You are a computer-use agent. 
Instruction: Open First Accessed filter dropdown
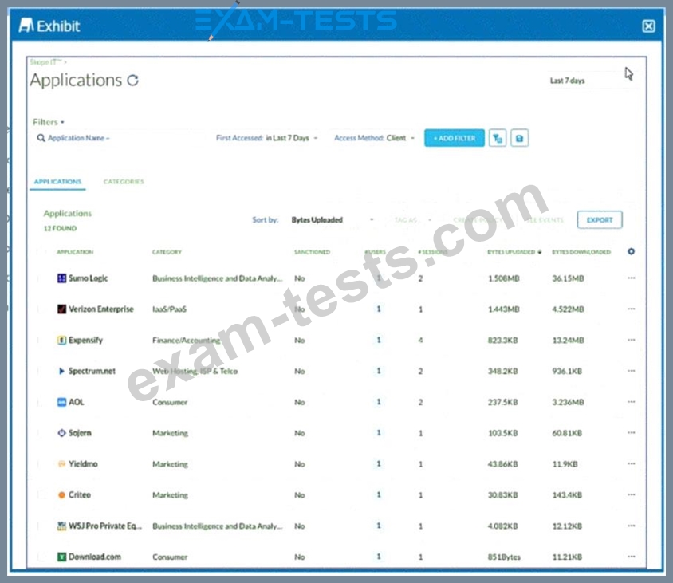[x=266, y=138]
